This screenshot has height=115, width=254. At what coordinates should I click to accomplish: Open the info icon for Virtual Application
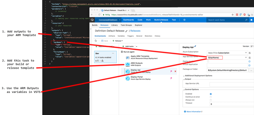249,65
